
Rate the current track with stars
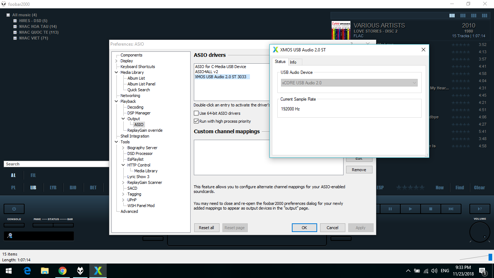point(410,188)
